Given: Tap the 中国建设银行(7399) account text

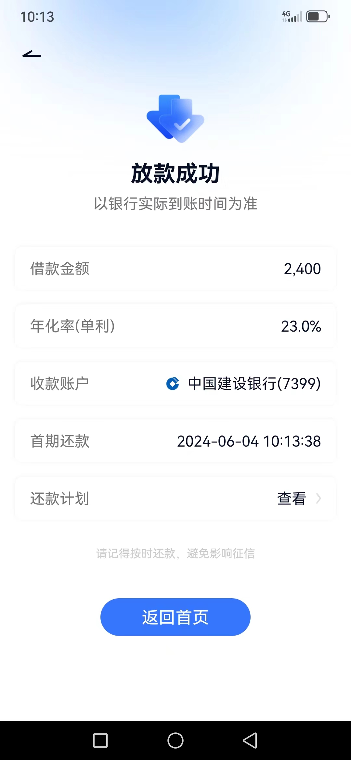Looking at the screenshot, I should click(254, 384).
